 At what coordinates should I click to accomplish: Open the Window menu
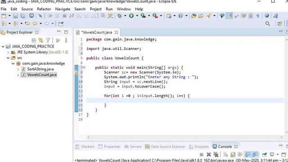point(124,9)
